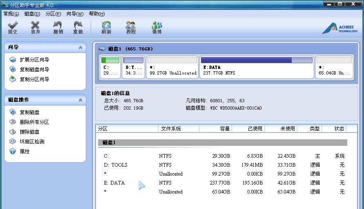Open the 教程 (Tutorial) toolbar icon

click(131, 25)
